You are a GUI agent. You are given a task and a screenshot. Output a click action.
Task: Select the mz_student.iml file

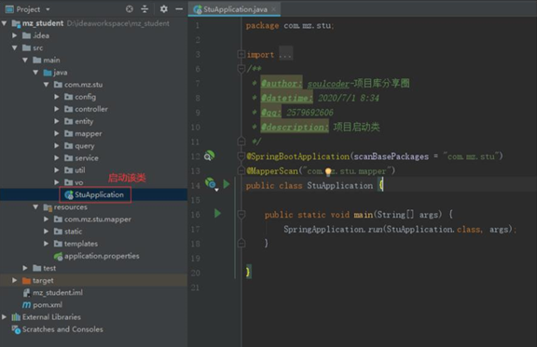tap(58, 293)
